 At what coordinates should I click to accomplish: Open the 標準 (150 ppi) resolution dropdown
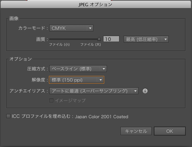[x=76, y=80]
